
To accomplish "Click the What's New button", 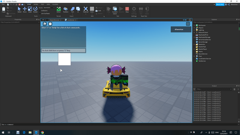I will [x=220, y=5].
